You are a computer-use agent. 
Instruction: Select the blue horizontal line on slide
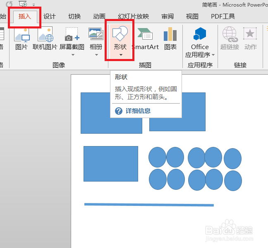point(149,205)
